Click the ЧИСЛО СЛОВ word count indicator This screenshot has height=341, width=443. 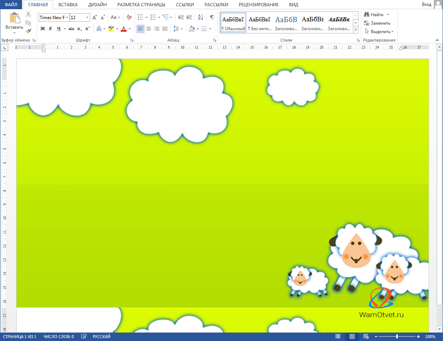pos(59,337)
